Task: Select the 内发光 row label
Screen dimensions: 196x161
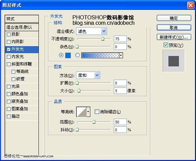Action: tap(17, 57)
